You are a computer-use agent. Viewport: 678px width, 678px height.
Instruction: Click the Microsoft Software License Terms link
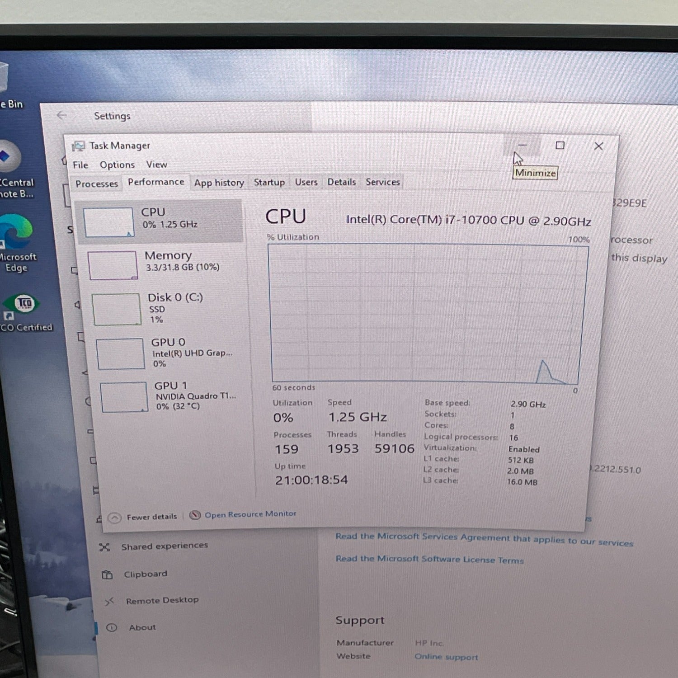point(429,559)
